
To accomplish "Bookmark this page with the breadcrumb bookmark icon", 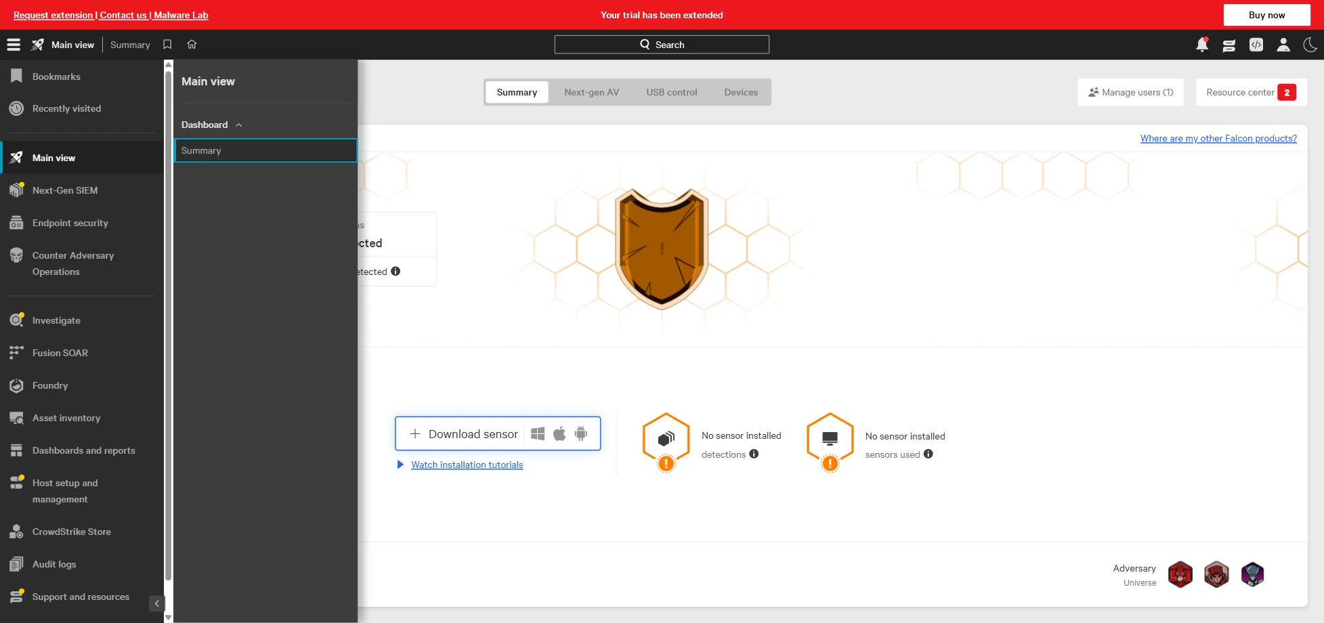I will (x=167, y=45).
